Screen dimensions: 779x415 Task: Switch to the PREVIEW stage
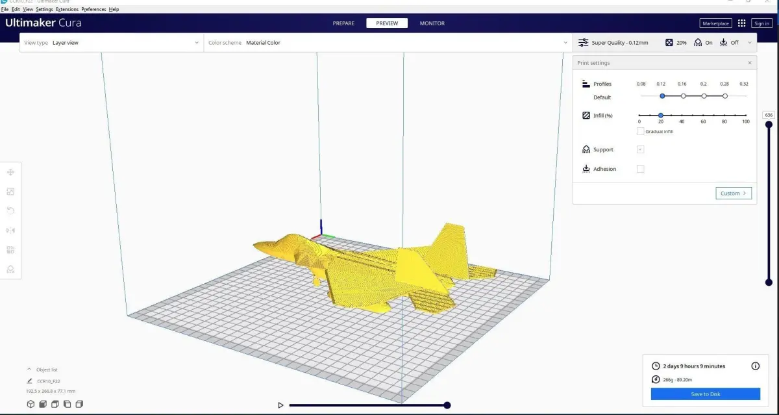(x=387, y=23)
